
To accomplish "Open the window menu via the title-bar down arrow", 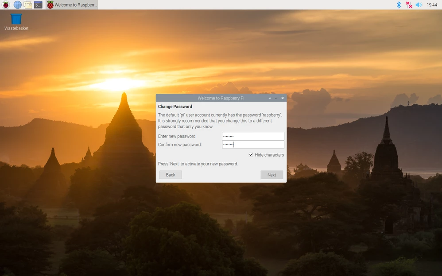I will [x=270, y=98].
